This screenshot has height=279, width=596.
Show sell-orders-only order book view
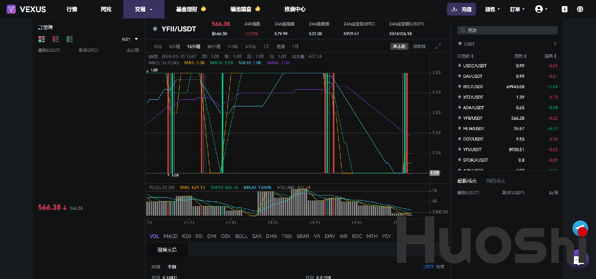coord(56,39)
